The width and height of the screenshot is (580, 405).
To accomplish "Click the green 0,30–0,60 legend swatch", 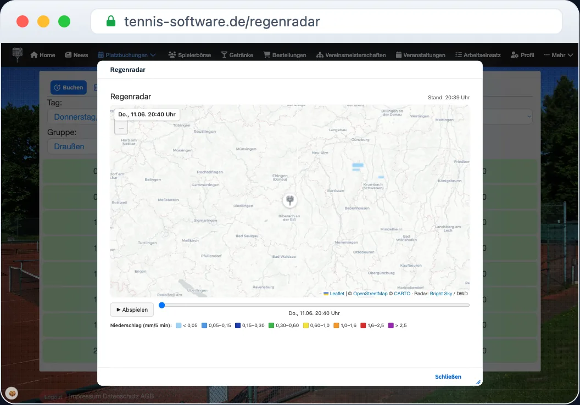I will (x=271, y=325).
